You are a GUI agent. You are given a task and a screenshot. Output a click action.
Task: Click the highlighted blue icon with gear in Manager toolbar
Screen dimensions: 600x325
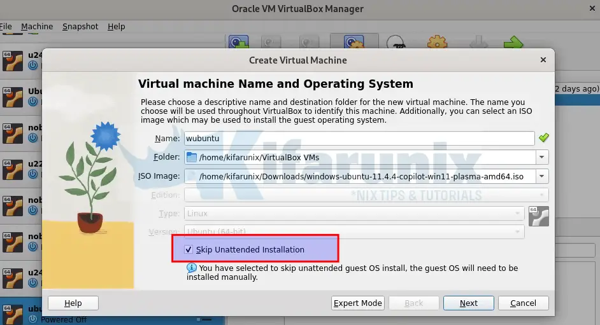point(354,41)
